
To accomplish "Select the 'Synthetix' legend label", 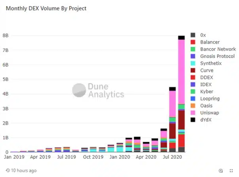I will pyautogui.click(x=211, y=63).
